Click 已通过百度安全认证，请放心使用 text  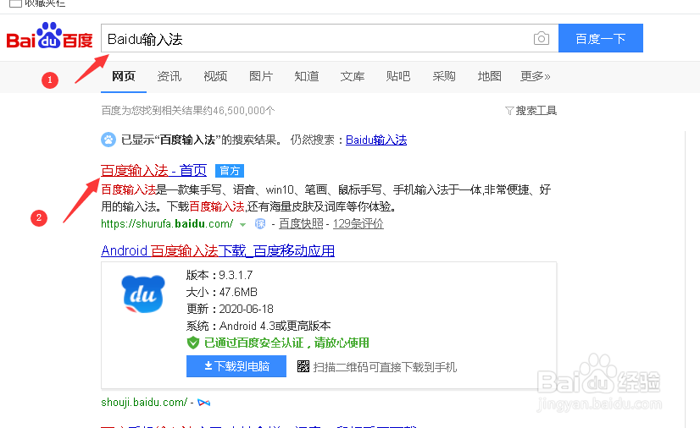tap(286, 343)
